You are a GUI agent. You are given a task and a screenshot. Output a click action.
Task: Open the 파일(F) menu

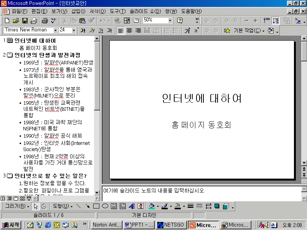[20, 11]
